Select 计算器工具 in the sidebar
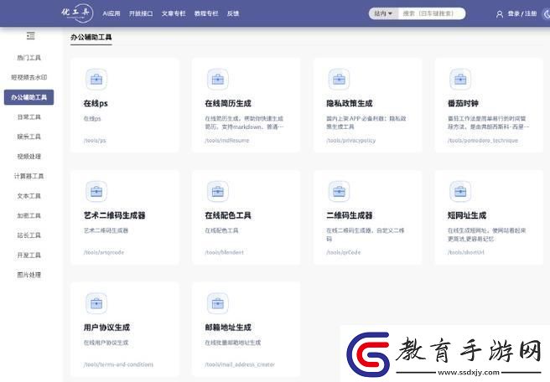The width and height of the screenshot is (550, 382). click(29, 176)
